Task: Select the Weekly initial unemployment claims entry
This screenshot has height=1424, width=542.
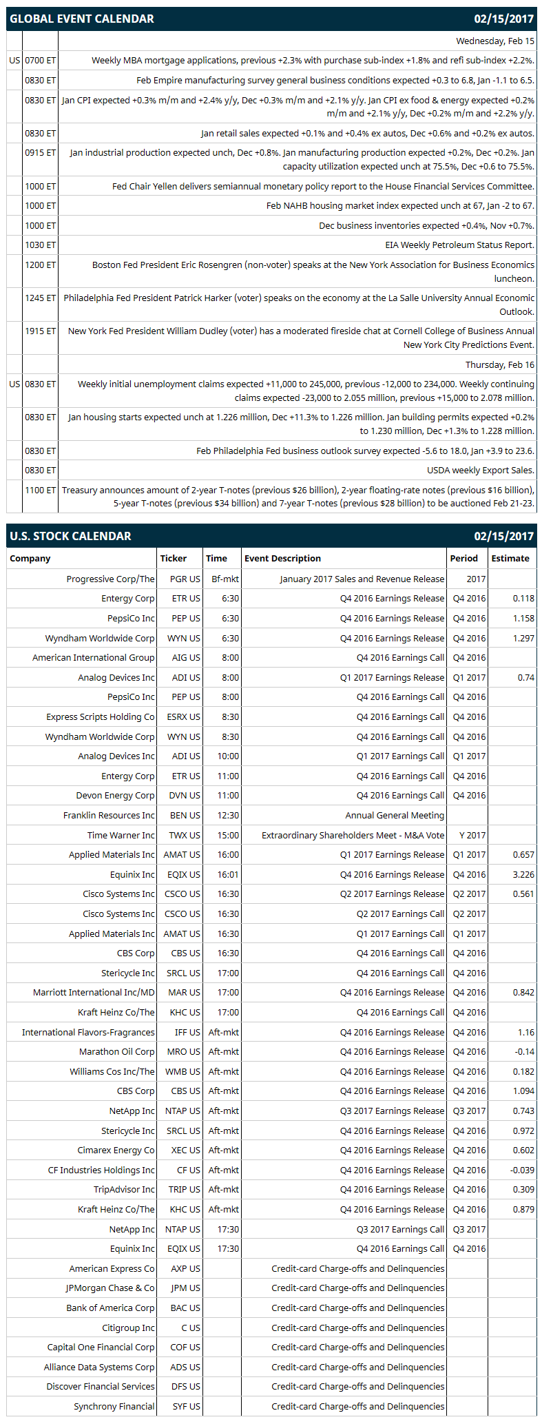Action: pyautogui.click(x=306, y=391)
